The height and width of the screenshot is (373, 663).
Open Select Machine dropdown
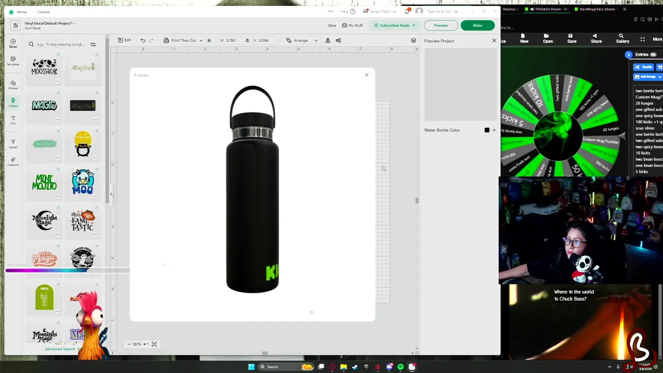tap(380, 11)
